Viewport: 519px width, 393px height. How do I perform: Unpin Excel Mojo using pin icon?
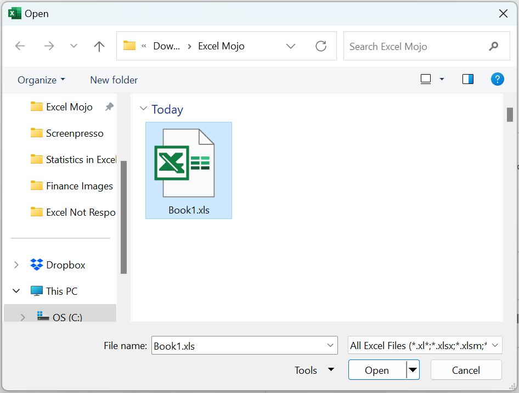109,106
